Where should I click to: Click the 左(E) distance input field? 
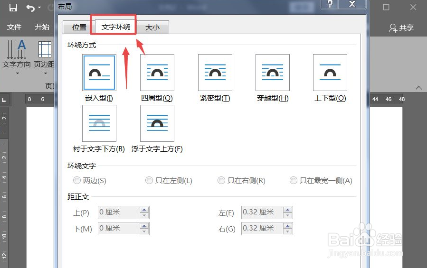(x=262, y=212)
